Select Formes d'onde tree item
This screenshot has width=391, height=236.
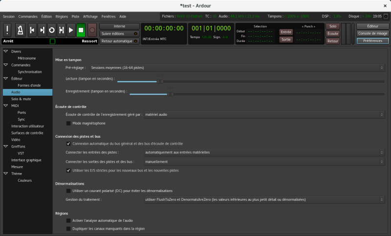pos(29,85)
